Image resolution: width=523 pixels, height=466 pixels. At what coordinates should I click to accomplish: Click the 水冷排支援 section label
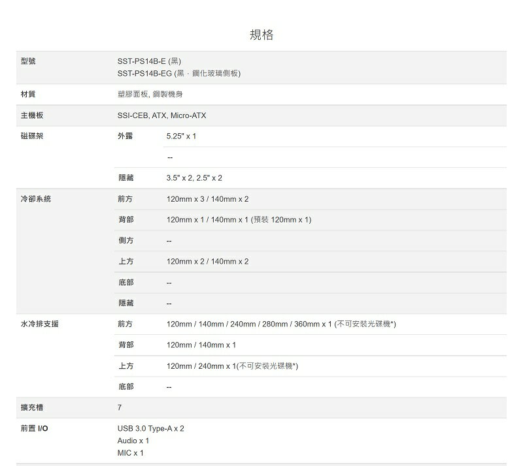coord(39,324)
